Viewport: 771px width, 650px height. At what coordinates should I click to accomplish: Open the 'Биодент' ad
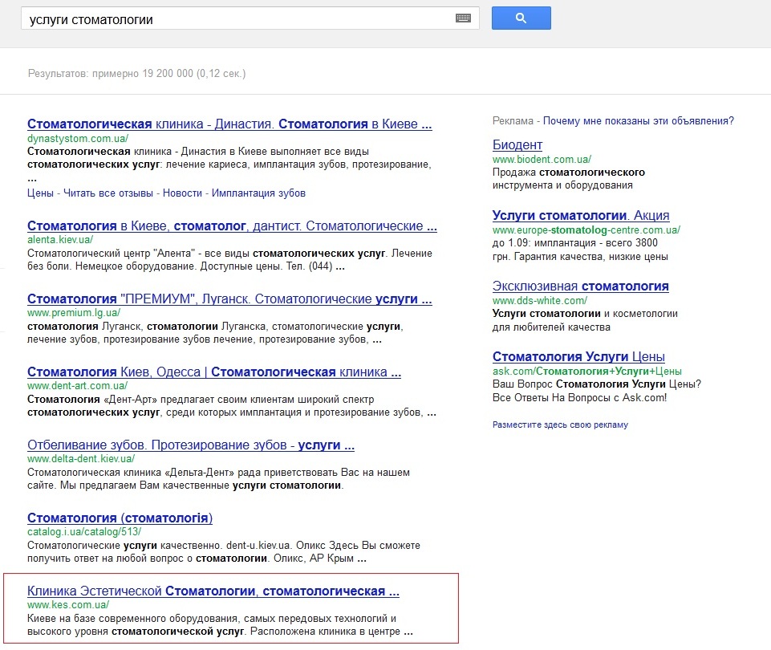(x=517, y=144)
